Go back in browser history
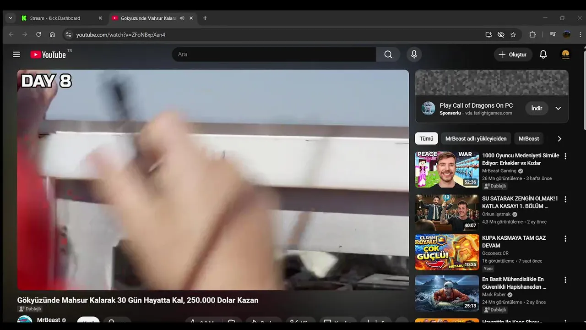The width and height of the screenshot is (586, 330). pos(11,34)
